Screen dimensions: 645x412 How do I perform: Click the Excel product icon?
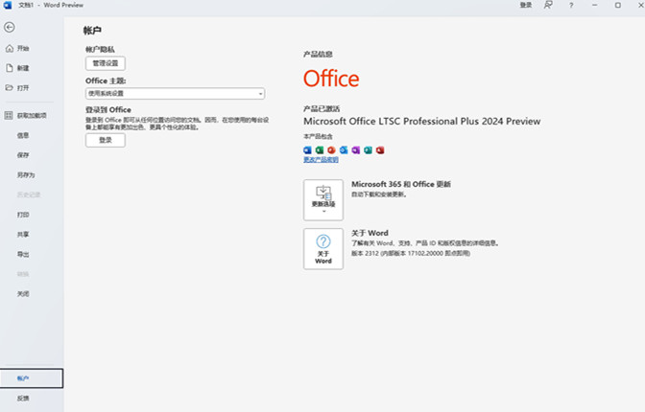click(x=320, y=149)
